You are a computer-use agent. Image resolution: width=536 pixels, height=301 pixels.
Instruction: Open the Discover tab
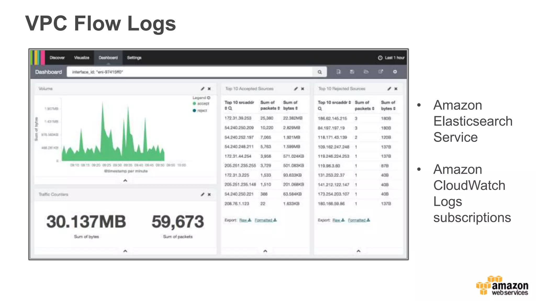(57, 58)
